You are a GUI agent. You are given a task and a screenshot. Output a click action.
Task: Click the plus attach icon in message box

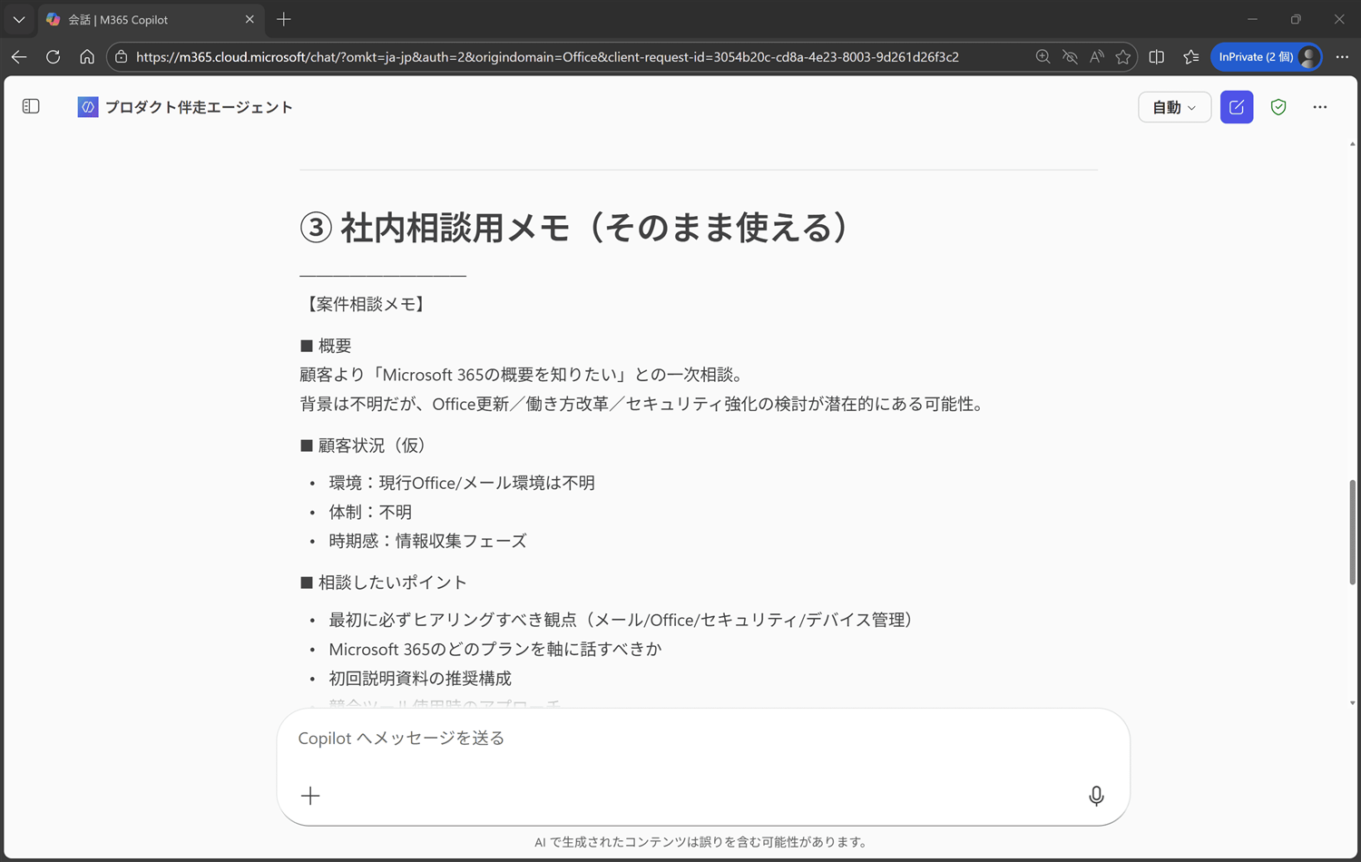click(310, 796)
